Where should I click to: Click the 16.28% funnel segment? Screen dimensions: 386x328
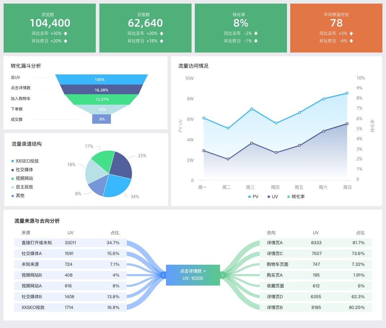pyautogui.click(x=102, y=90)
